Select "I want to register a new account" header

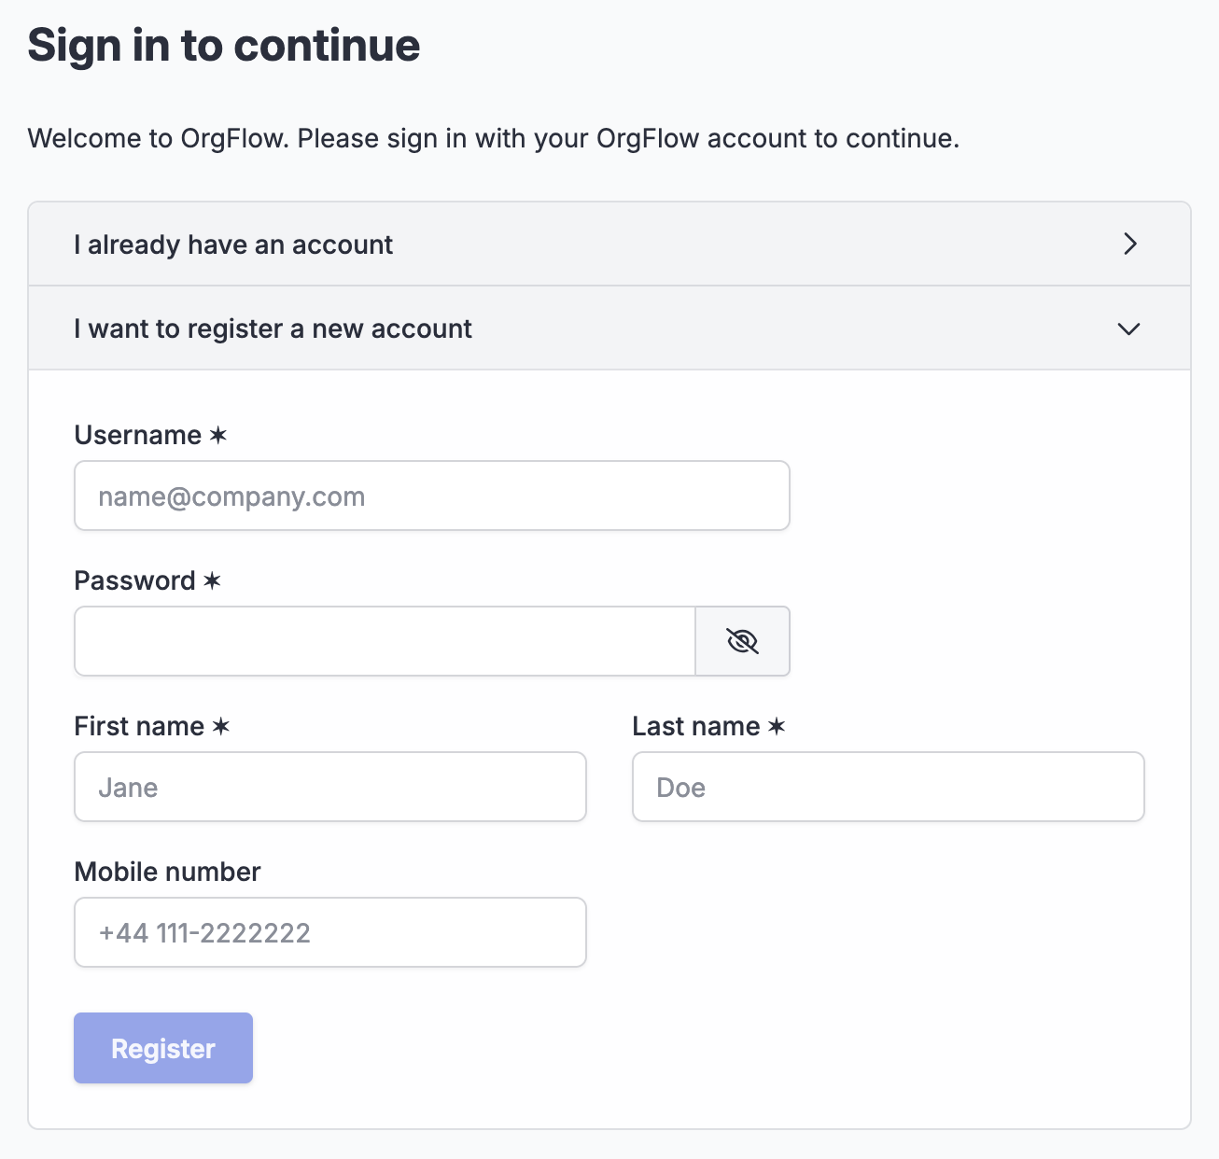609,328
